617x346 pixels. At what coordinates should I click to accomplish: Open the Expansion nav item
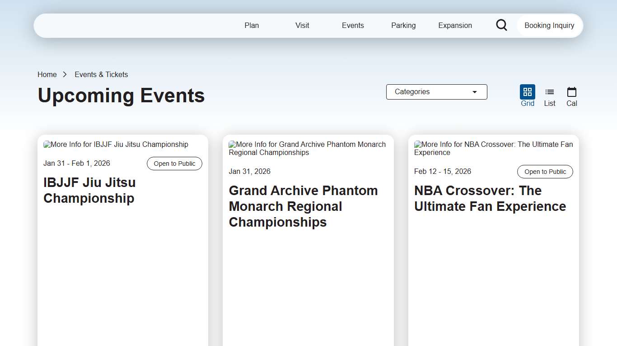[455, 26]
